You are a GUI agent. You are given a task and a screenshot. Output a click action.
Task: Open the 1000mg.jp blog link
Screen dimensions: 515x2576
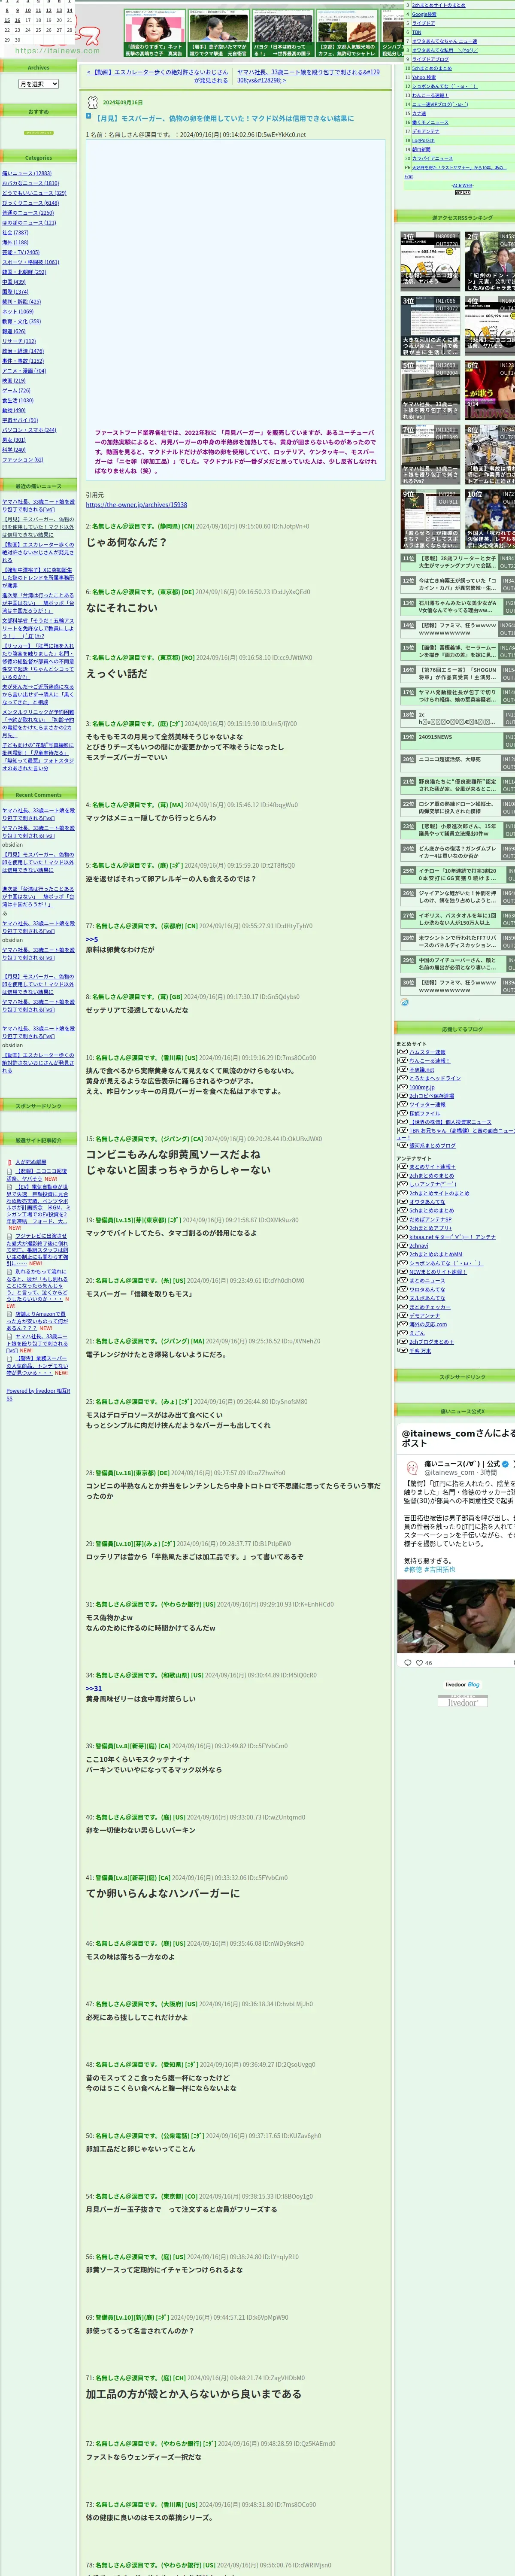coord(422,1087)
